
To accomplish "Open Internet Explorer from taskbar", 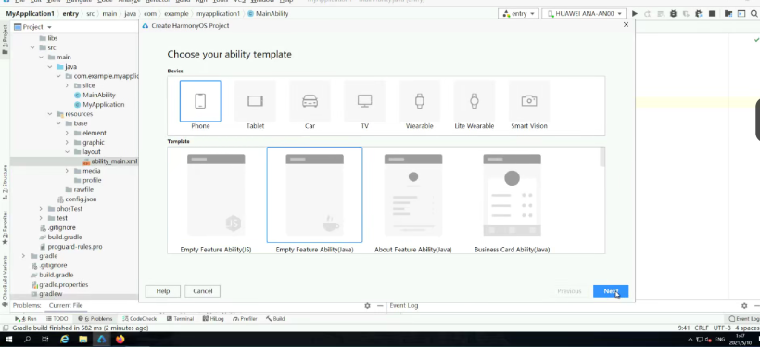I will point(65,340).
